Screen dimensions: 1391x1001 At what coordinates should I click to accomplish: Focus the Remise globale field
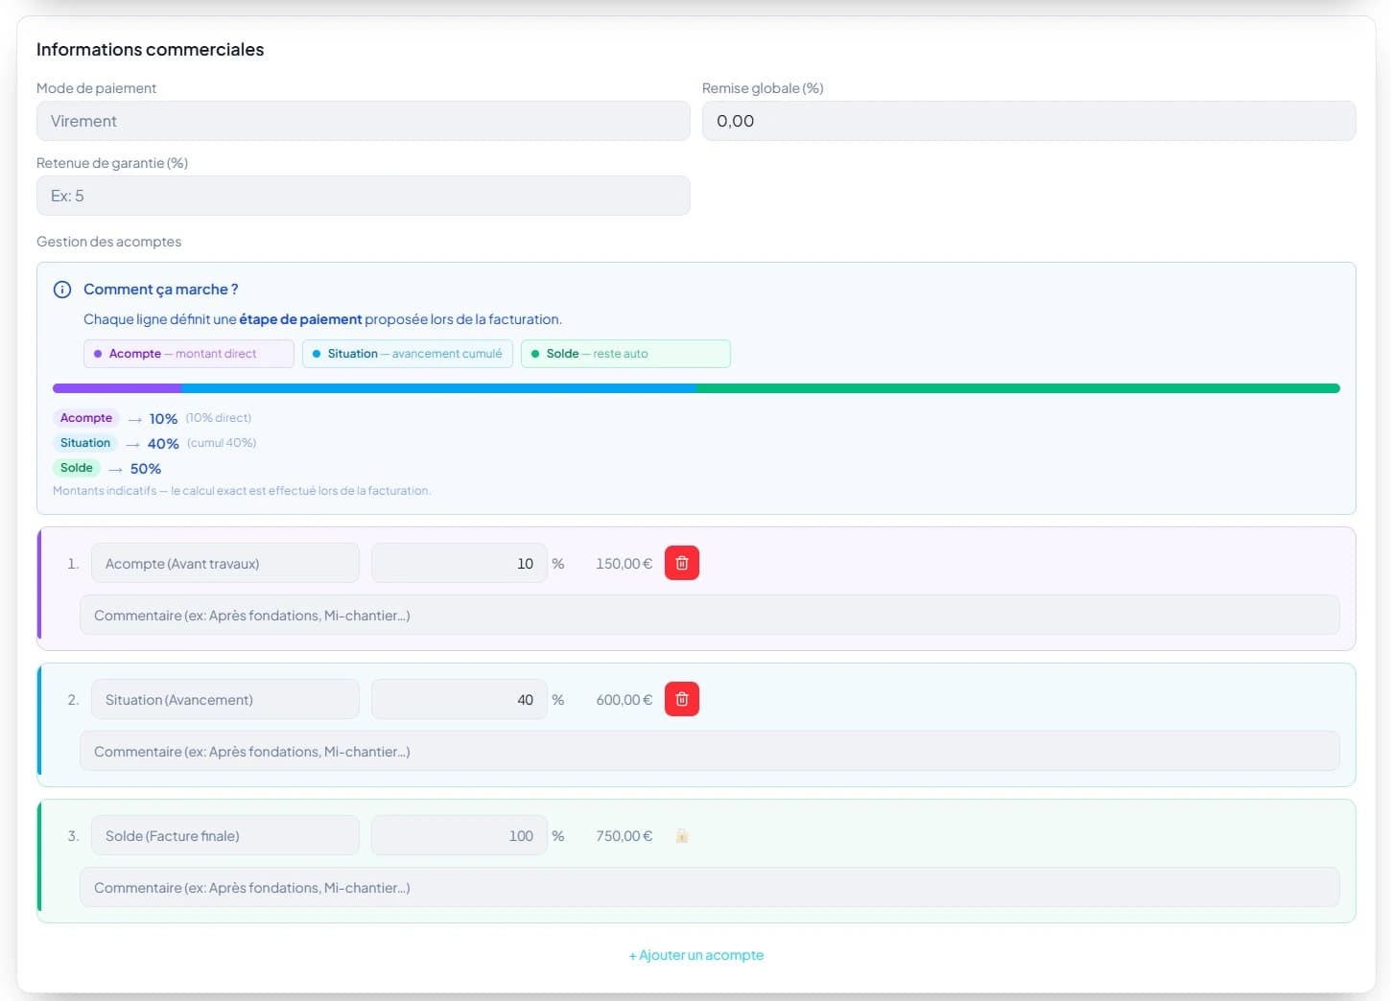1028,121
